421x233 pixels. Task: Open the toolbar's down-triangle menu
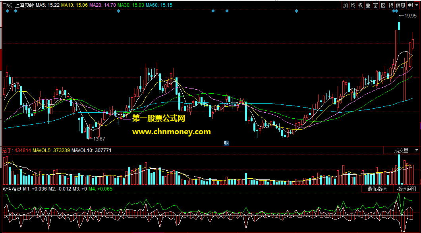(417, 5)
